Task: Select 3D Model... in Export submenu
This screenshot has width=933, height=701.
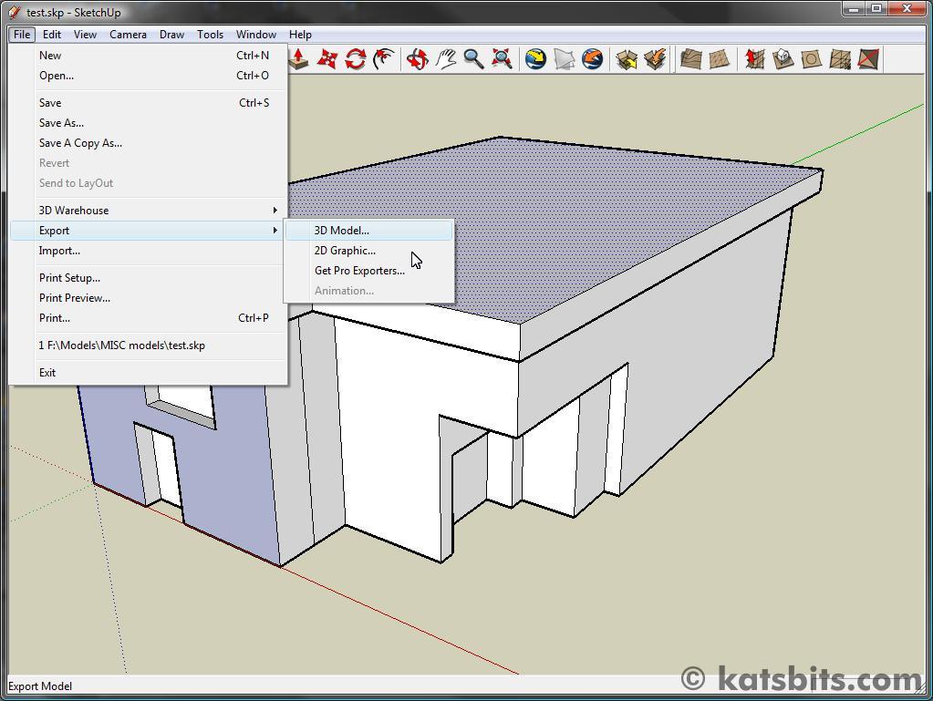Action: (x=369, y=231)
